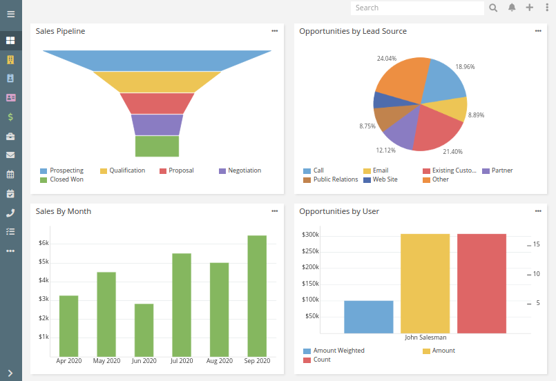
Task: Click the red Count bar for John Salesman
Action: 481,284
